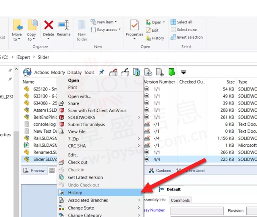Choose Scan with FortiClient AntiVirus

(100, 110)
